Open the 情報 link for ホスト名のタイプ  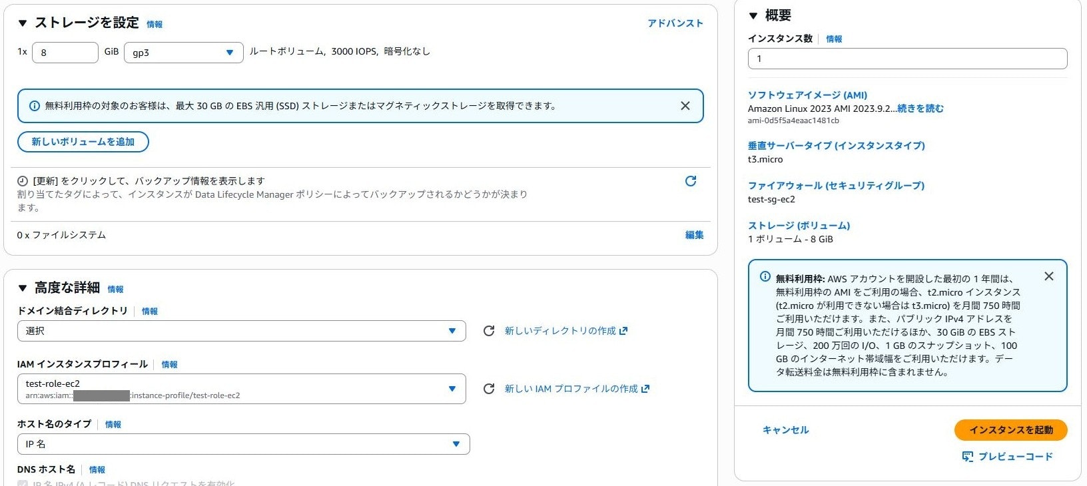(113, 424)
